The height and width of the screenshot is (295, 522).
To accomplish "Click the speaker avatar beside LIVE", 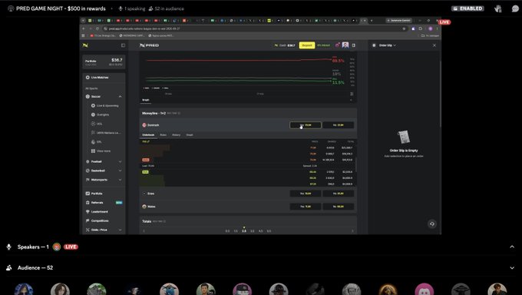I will click(57, 247).
